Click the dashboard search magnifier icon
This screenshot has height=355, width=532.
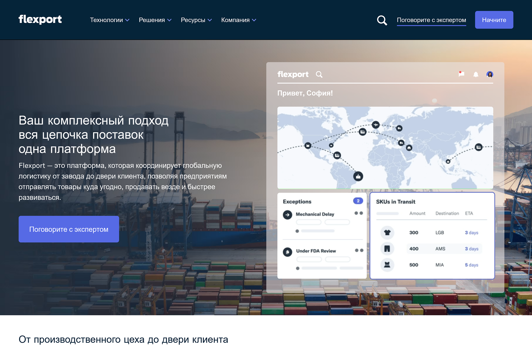319,74
